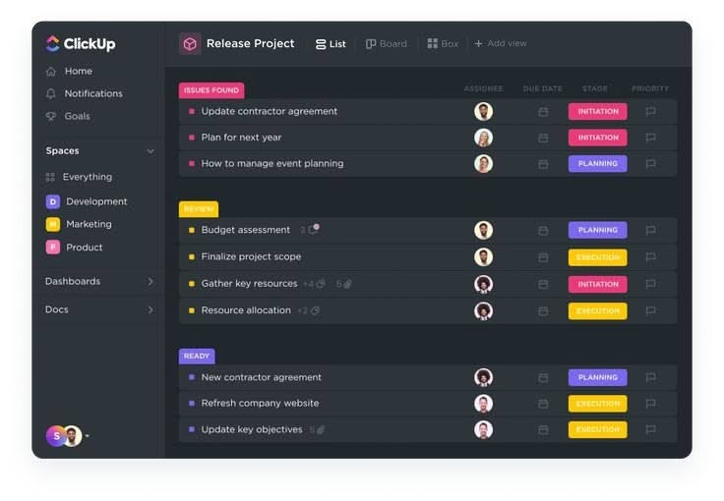The image size is (724, 501).
Task: Click the Planning stage tag for New contractor agreement
Action: point(597,378)
